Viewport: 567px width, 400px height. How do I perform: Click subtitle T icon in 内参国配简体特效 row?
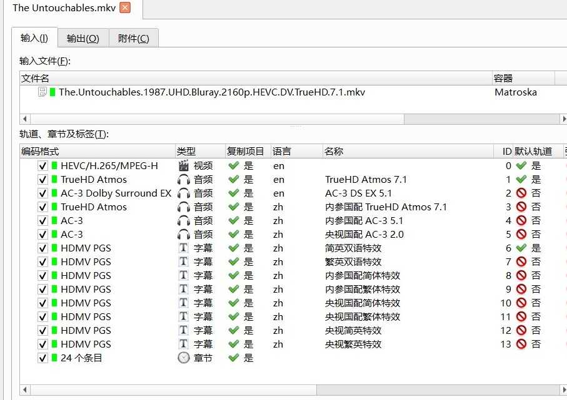[184, 275]
